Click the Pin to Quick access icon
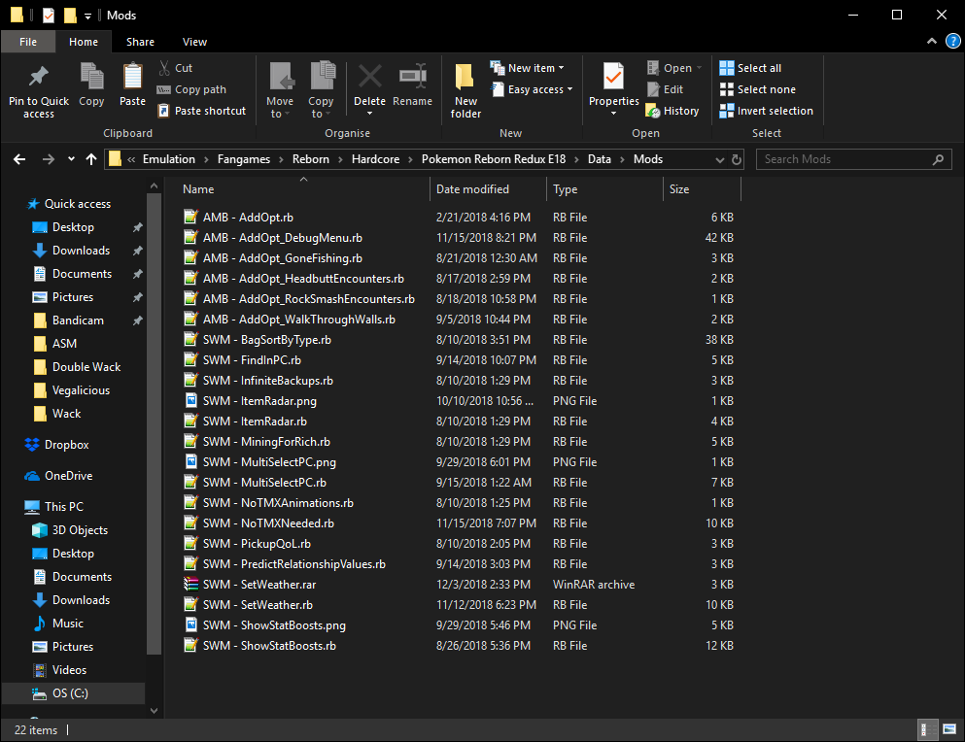The height and width of the screenshot is (742, 965). tap(38, 77)
